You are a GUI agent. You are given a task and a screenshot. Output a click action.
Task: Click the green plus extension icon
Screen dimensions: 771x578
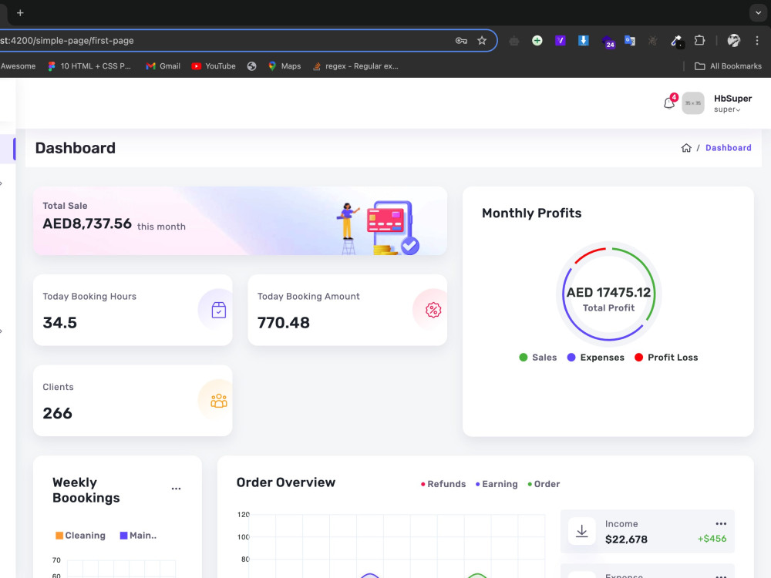[537, 41]
